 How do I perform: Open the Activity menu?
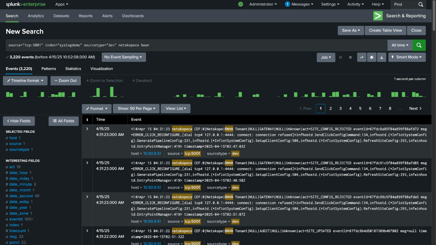coord(356,4)
